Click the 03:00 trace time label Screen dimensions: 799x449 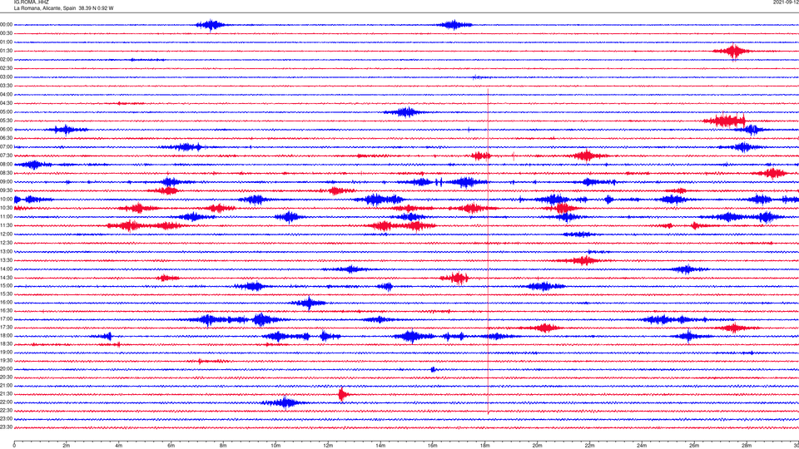point(6,76)
